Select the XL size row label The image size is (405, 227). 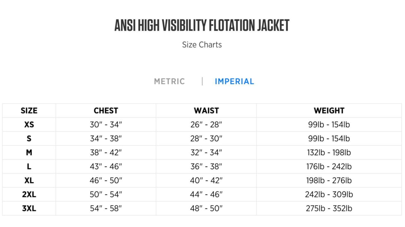pyautogui.click(x=29, y=181)
